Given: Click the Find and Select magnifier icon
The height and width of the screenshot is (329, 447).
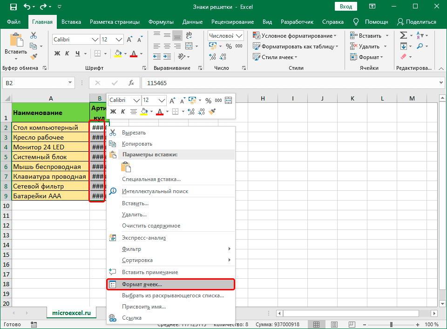Looking at the screenshot, I should pyautogui.click(x=420, y=46).
